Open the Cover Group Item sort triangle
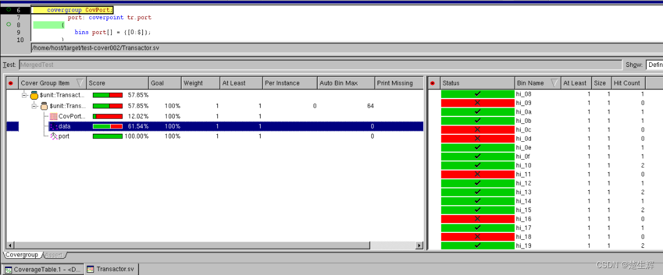 pos(80,83)
